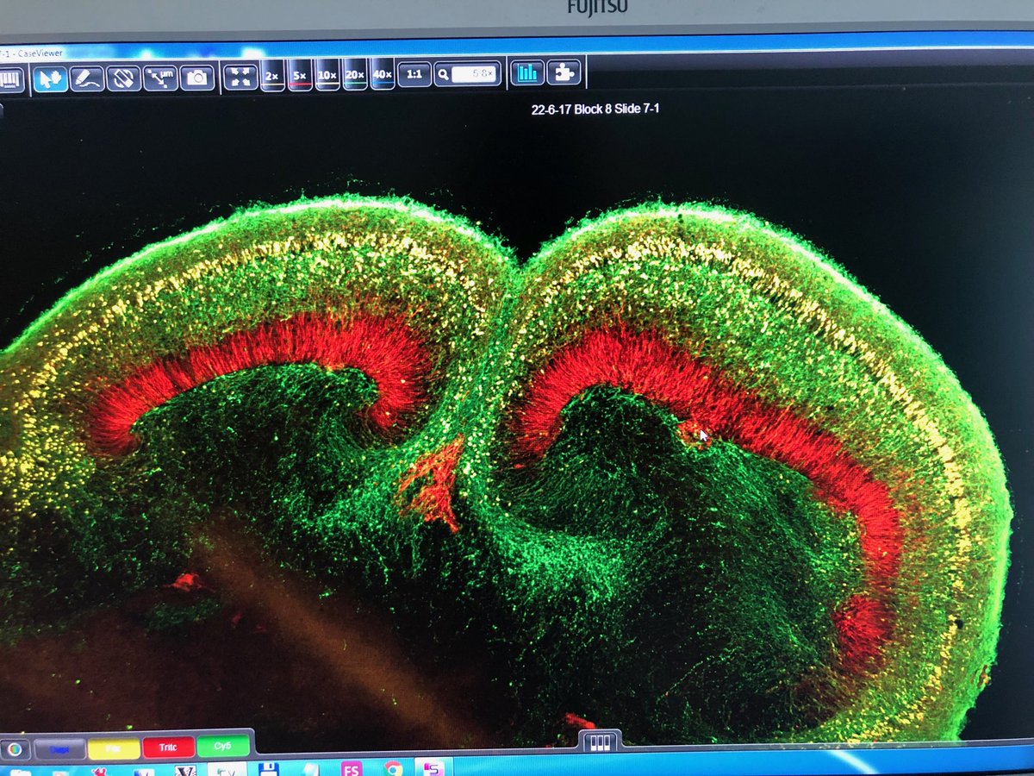Open the plugin puzzle piece icon
This screenshot has width=1034, height=776.
tap(564, 72)
